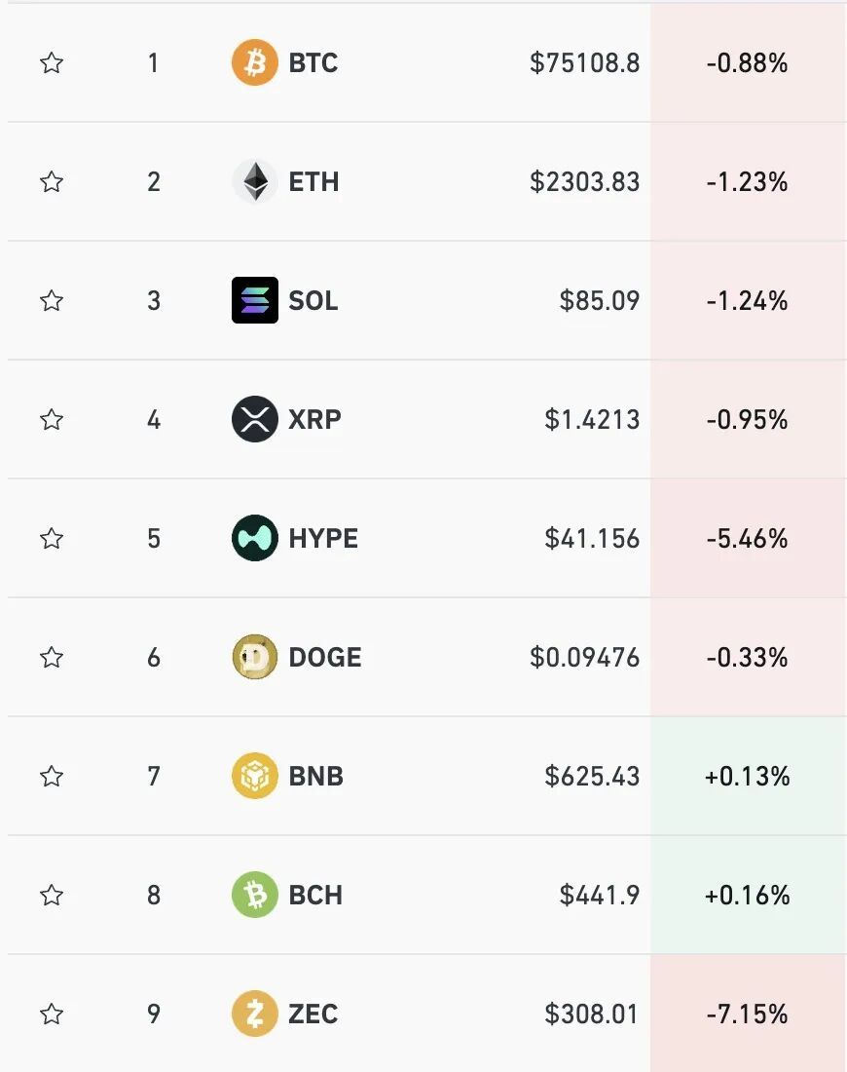Favorite BTC with its star toggle
847x1072 pixels.
(52, 63)
